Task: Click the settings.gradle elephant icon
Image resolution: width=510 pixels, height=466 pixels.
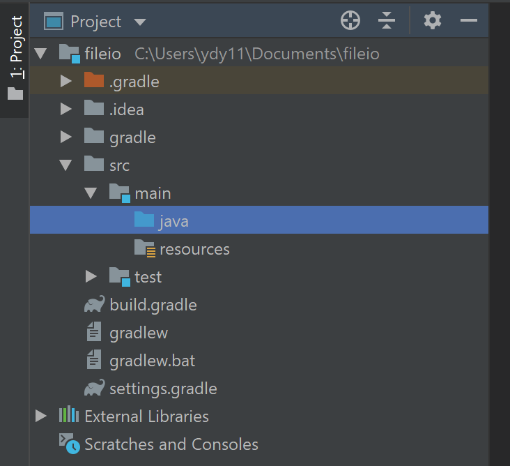Action: [94, 387]
